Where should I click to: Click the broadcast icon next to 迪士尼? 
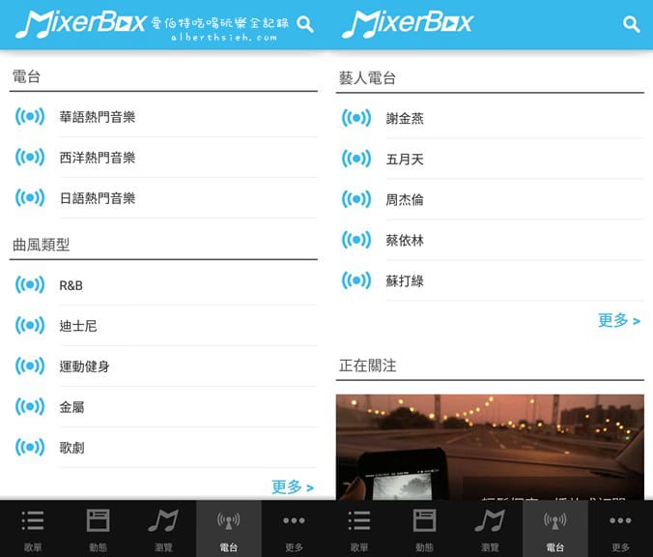(x=30, y=325)
